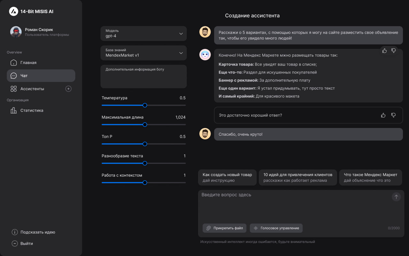Click the Выйти minus circle icon
This screenshot has width=409, height=256.
15,244
